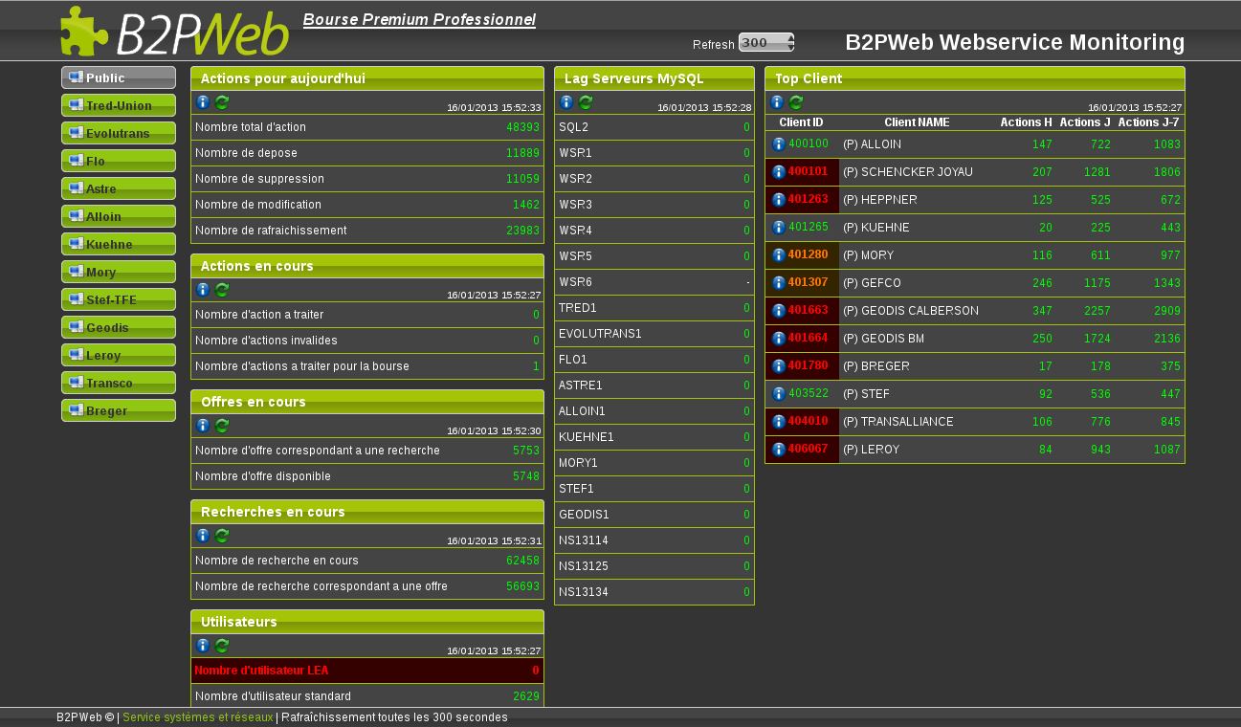This screenshot has height=727, width=1241.
Task: Open the Service systèmes et réseaux link
Action: (197, 717)
